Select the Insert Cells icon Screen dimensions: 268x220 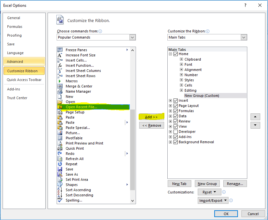[x=60, y=60]
